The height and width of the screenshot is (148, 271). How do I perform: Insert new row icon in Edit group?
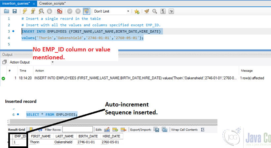tap(115, 130)
